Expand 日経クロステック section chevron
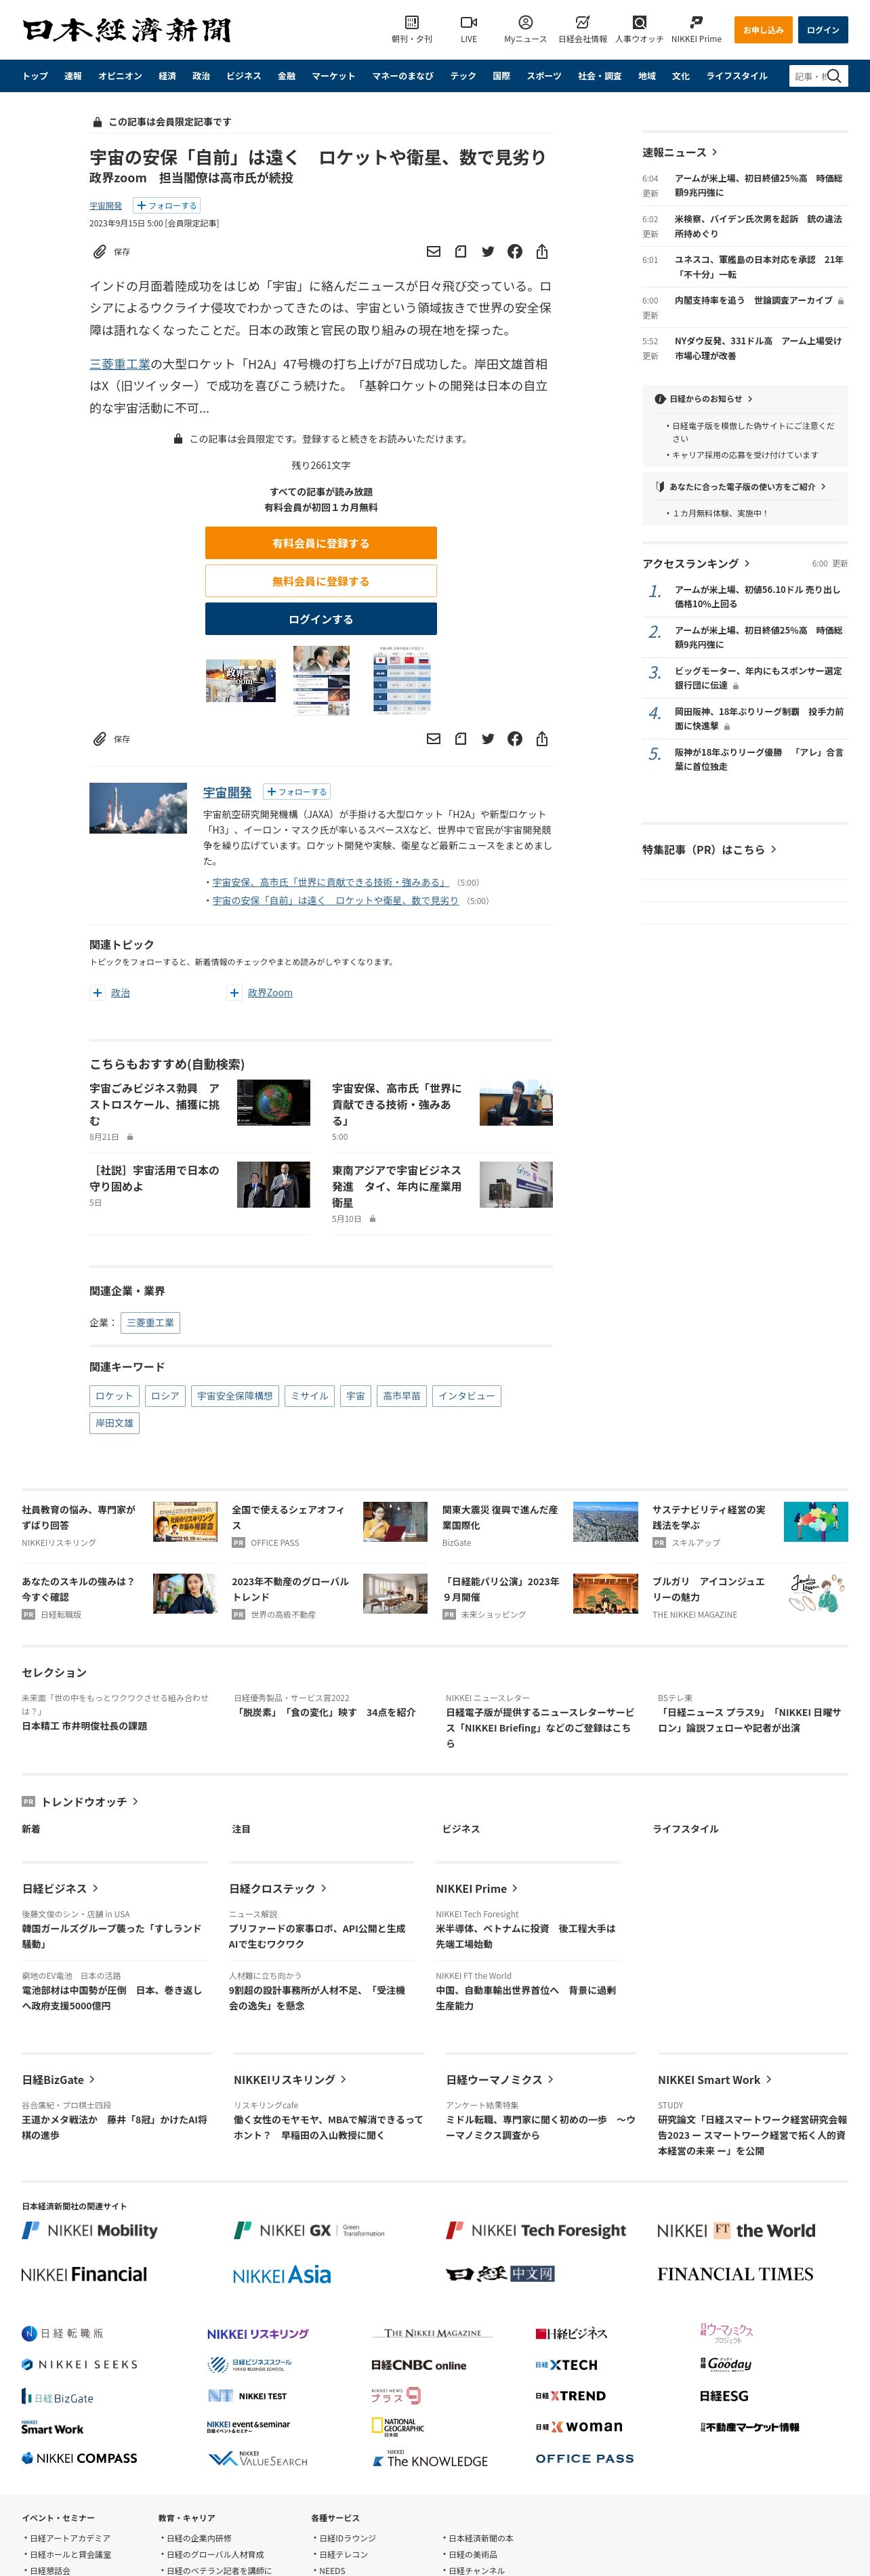 [x=323, y=1889]
